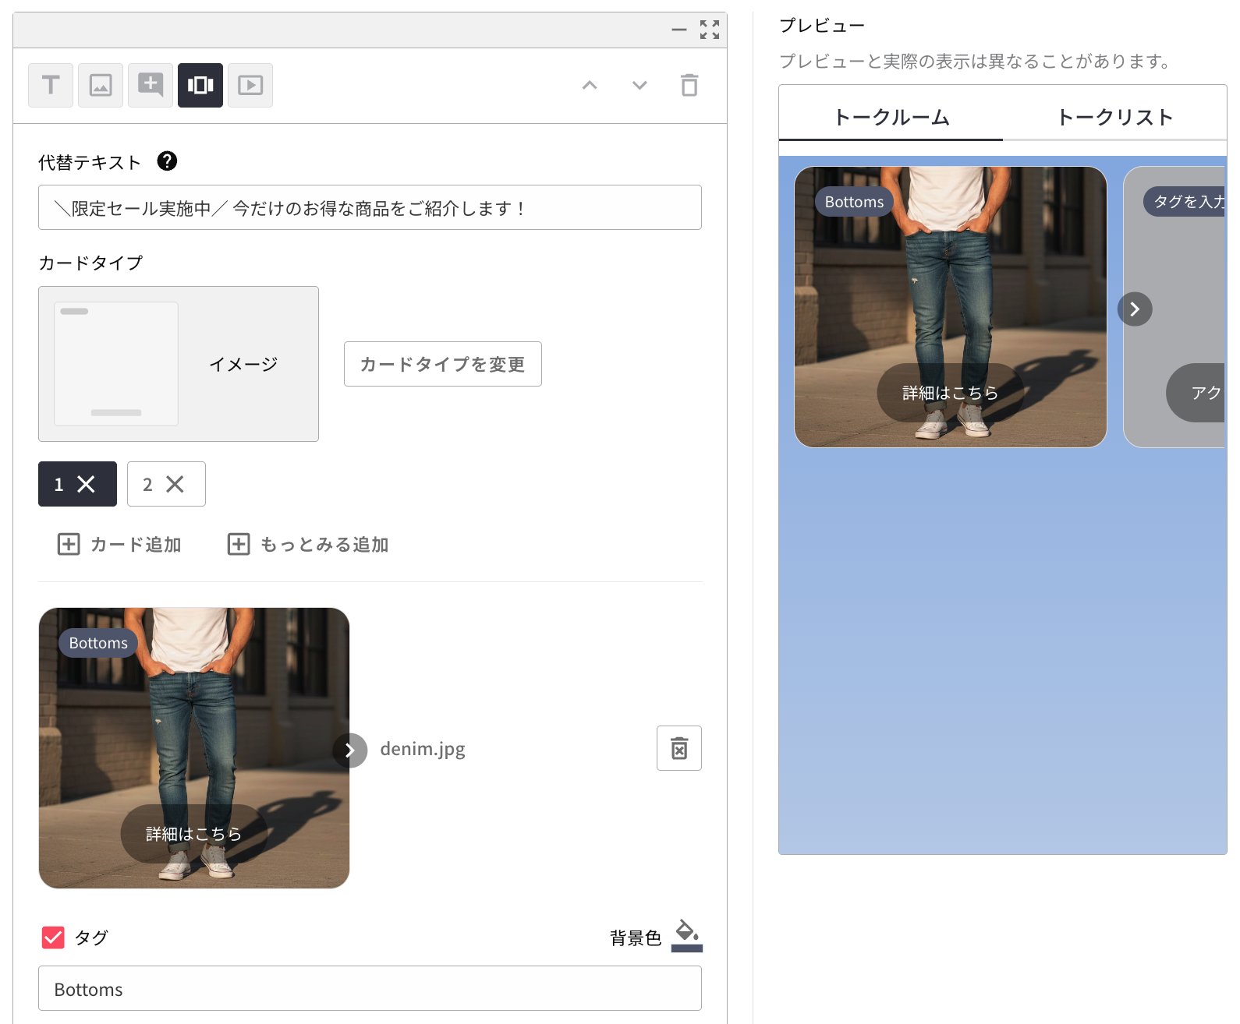1240x1024 pixels.
Task: Open the 背景色 tag color picker
Action: pyautogui.click(x=686, y=936)
